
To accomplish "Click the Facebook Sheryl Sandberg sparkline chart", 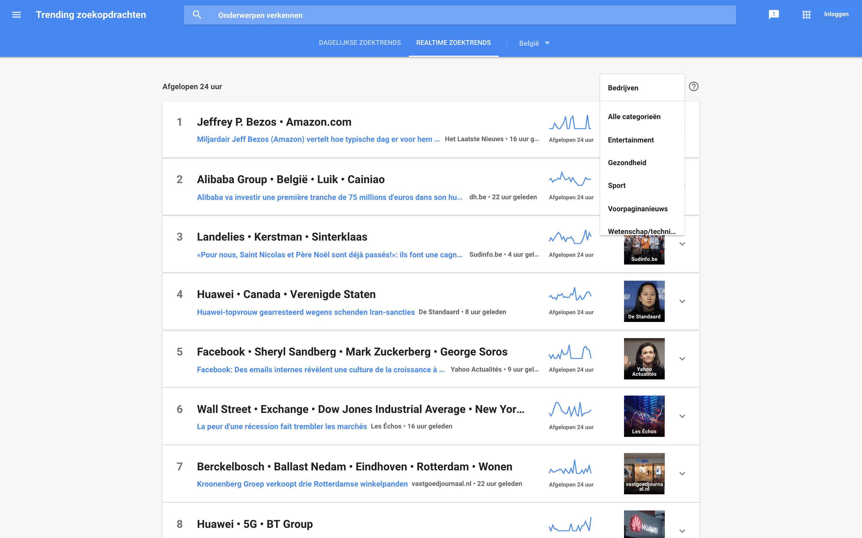I will click(570, 352).
